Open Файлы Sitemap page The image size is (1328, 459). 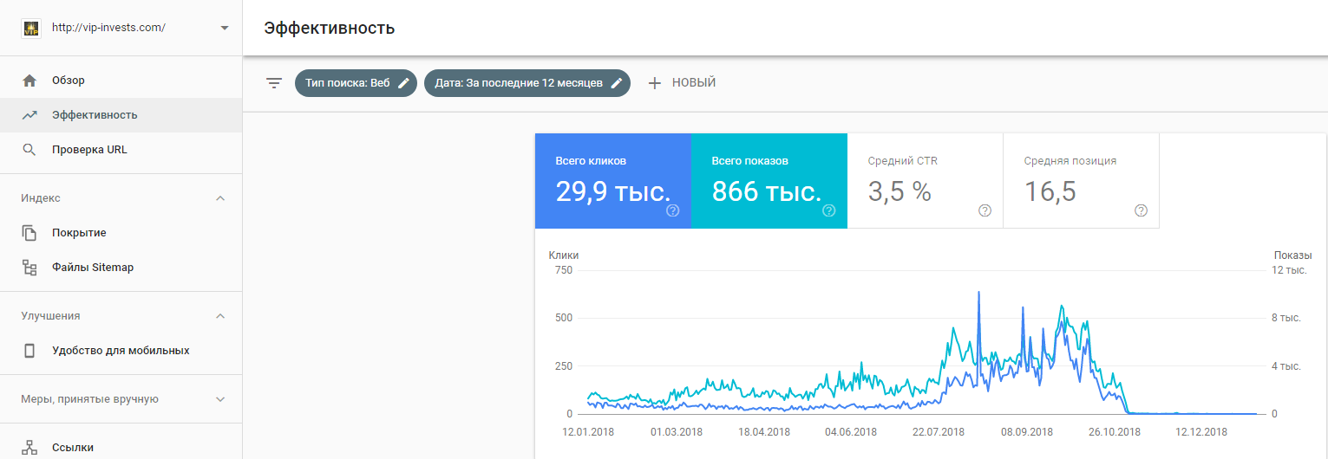(x=92, y=268)
